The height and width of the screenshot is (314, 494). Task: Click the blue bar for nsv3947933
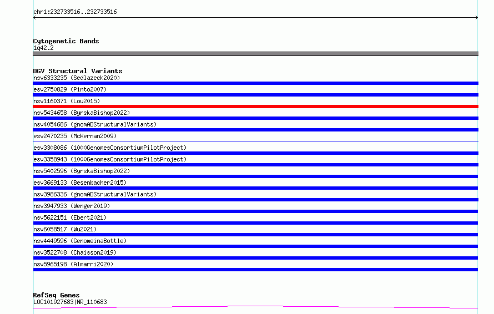255,211
